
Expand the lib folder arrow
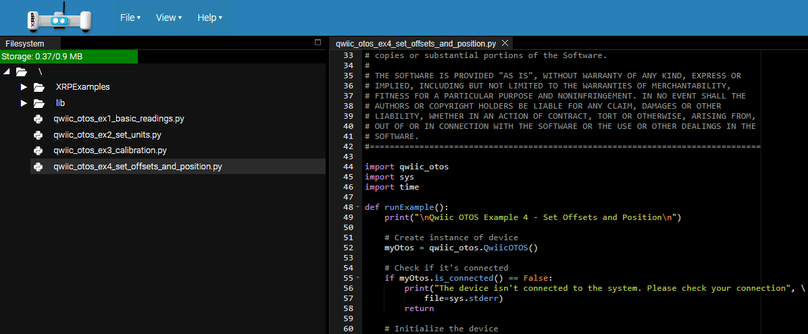[24, 103]
